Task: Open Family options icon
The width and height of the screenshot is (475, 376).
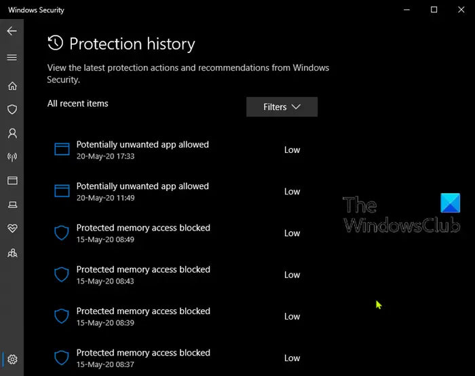Action: [x=12, y=253]
